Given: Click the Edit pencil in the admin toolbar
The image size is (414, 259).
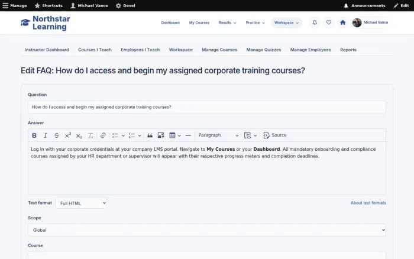Looking at the screenshot, I should (401, 5).
